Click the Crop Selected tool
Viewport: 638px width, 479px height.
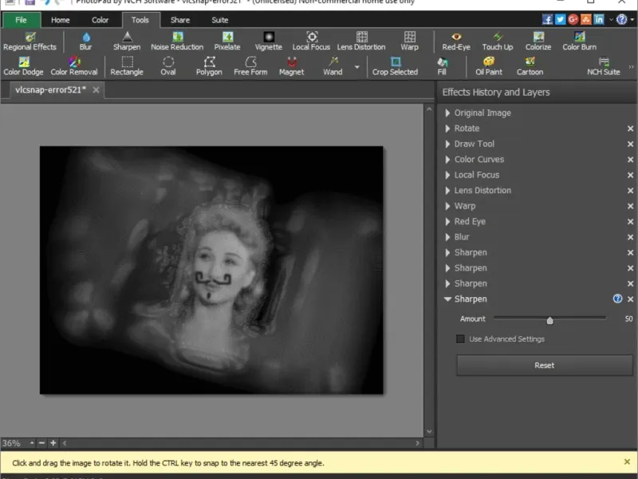[395, 65]
